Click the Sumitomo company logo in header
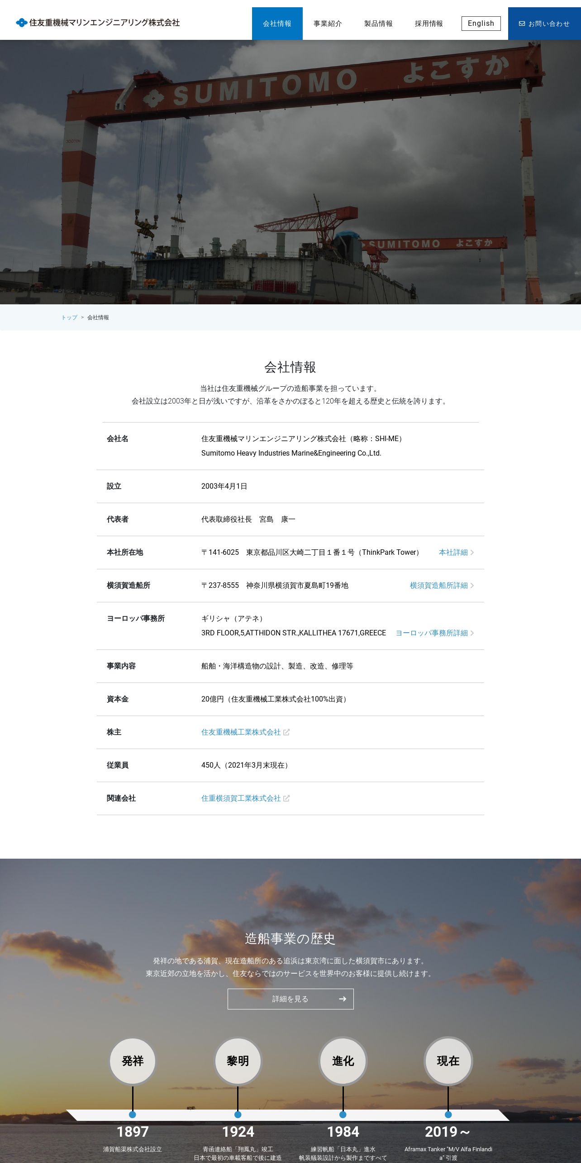The height and width of the screenshot is (1163, 581). click(98, 23)
